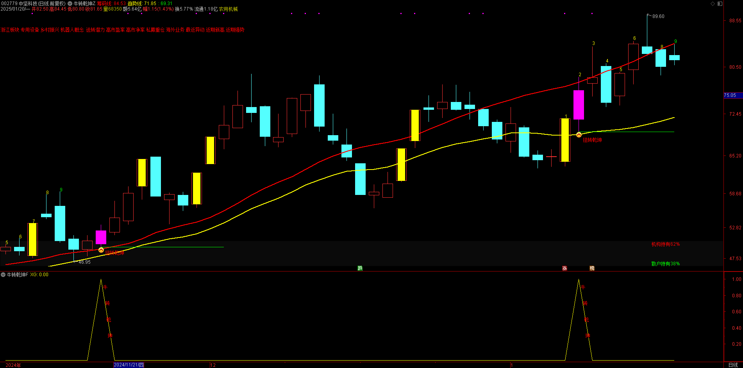Click the 65.20 price axis label

[735, 155]
